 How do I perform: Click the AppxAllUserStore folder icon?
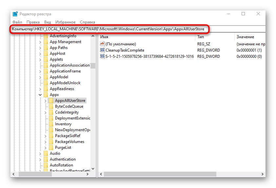coord(51,101)
